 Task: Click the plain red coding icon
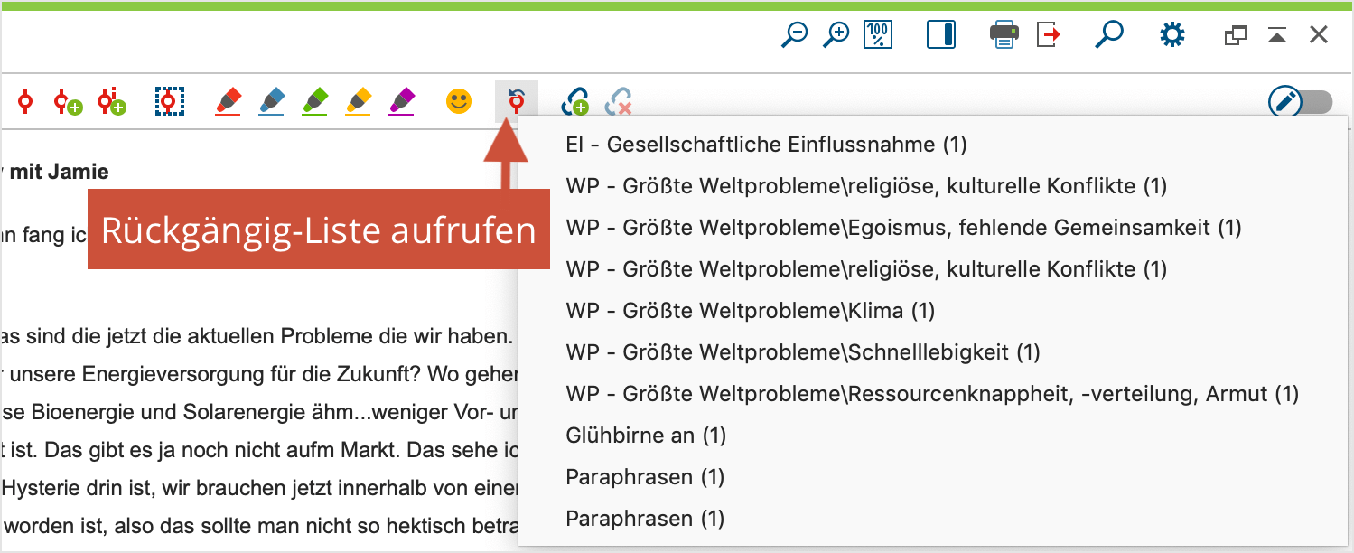tap(24, 101)
